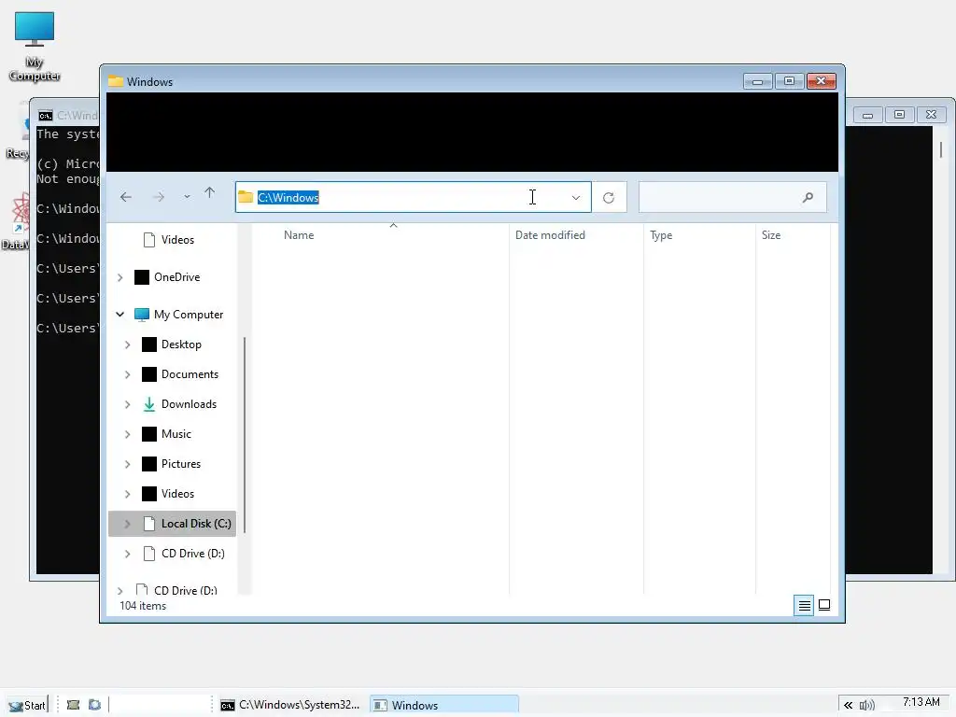Image resolution: width=956 pixels, height=717 pixels.
Task: Collapse the My Computer tree node
Action: coord(120,315)
